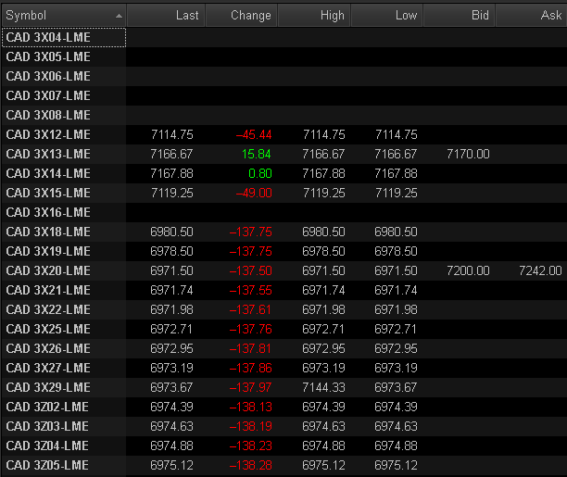Click the green 0.80 change value
The width and height of the screenshot is (567, 477).
[x=260, y=173]
